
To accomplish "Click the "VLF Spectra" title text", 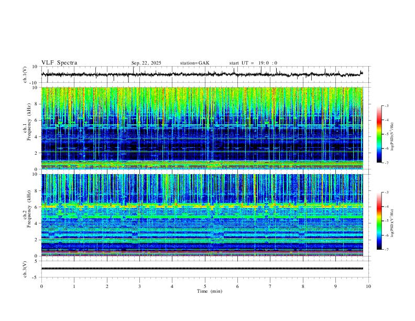I will click(59, 63).
